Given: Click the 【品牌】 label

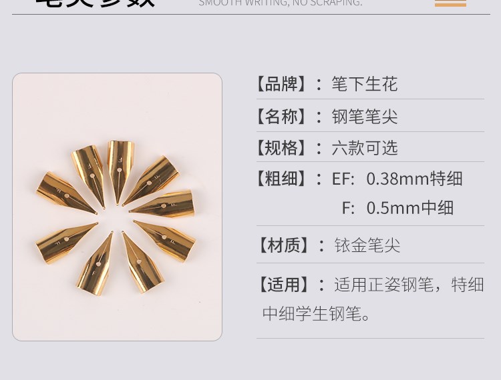Looking at the screenshot, I should point(282,84).
